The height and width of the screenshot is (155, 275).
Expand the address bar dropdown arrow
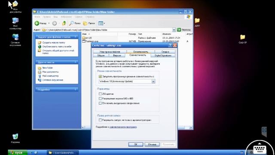(x=174, y=30)
